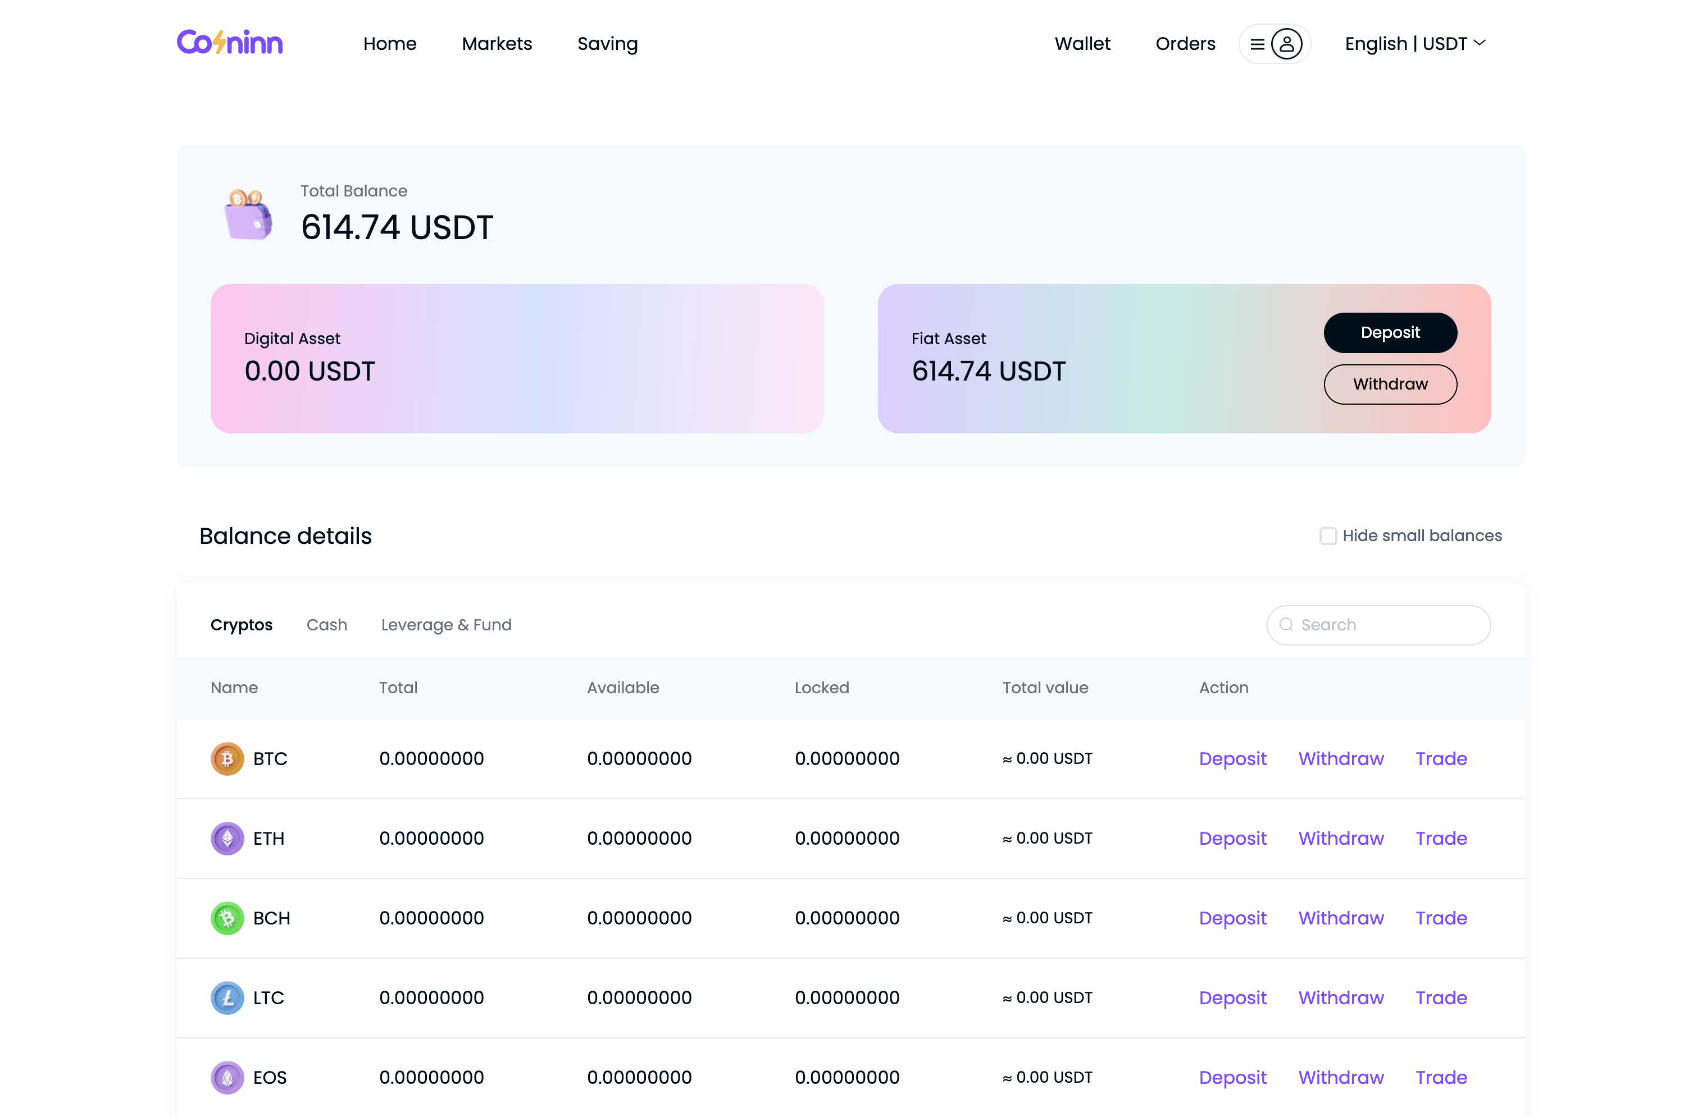
Task: Click Withdraw link in ETH row
Action: coord(1341,837)
